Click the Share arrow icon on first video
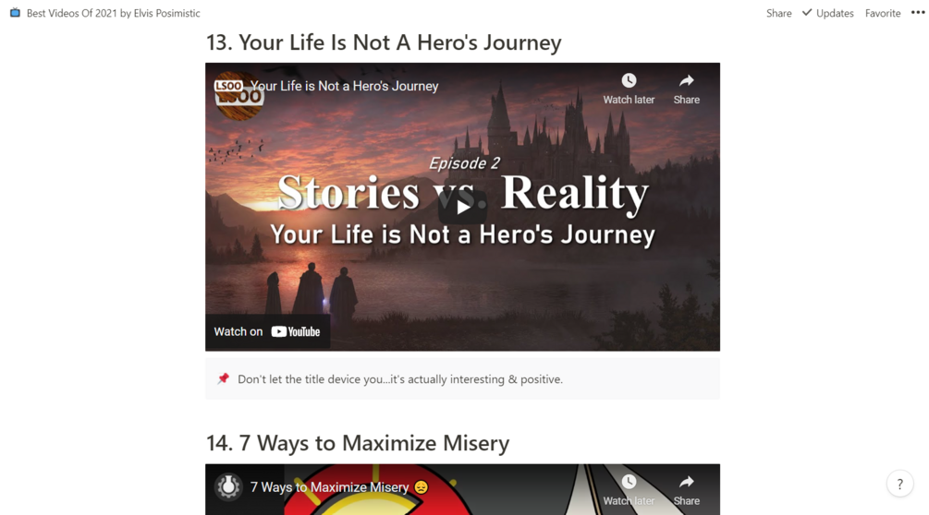Viewport: 929px width, 515px height. click(x=686, y=80)
